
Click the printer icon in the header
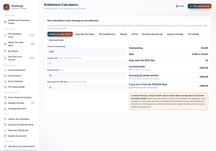177,6
